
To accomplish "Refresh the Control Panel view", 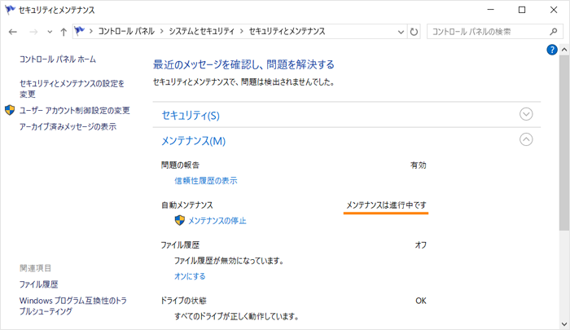I will coord(414,32).
